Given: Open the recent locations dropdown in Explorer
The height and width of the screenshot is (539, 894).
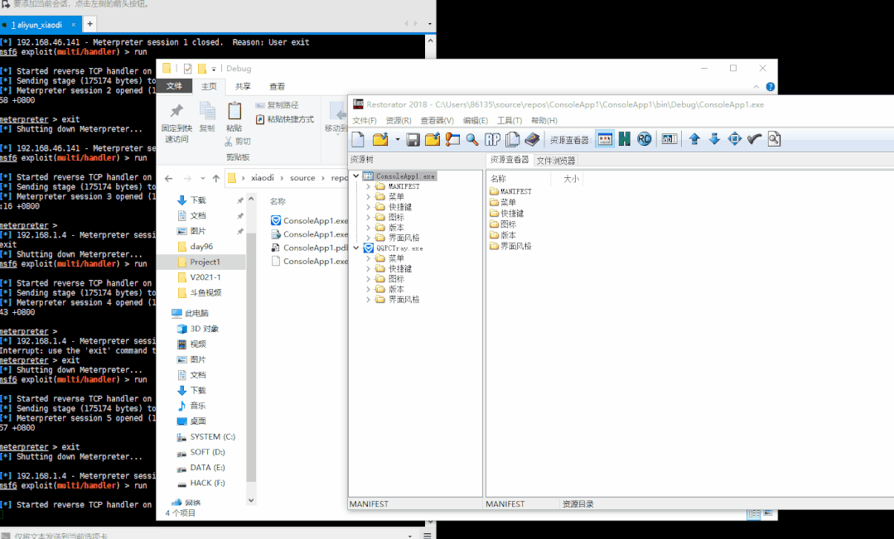Looking at the screenshot, I should click(x=202, y=178).
